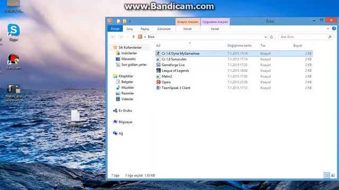The image size is (339, 190).
Task: Click the new folder icon in quick access toolbar
Action: pos(124,21)
